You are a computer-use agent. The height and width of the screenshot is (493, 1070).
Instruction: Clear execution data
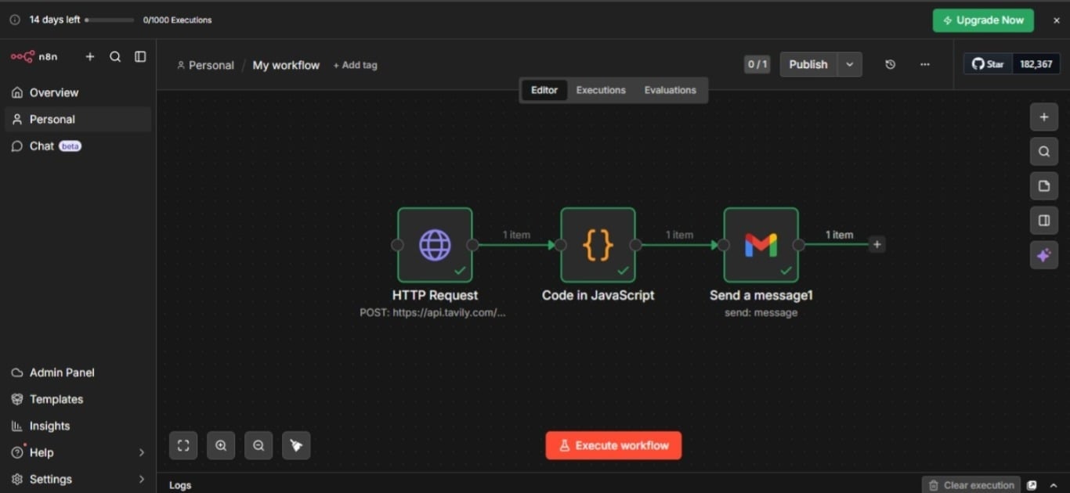click(x=971, y=485)
